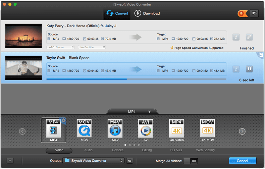The height and width of the screenshot is (169, 265).
Task: Open the output folder icon
Action: click(130, 161)
